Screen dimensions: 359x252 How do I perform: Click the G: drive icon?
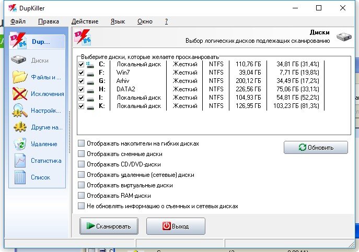point(90,82)
